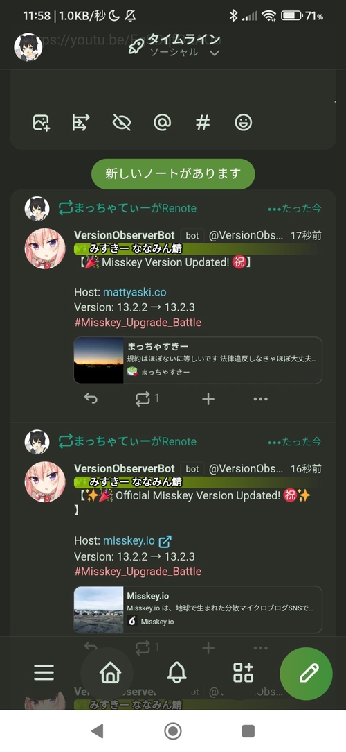Reply to the mattyaski.co version note
Screen dimensions: 346x752
(91, 398)
